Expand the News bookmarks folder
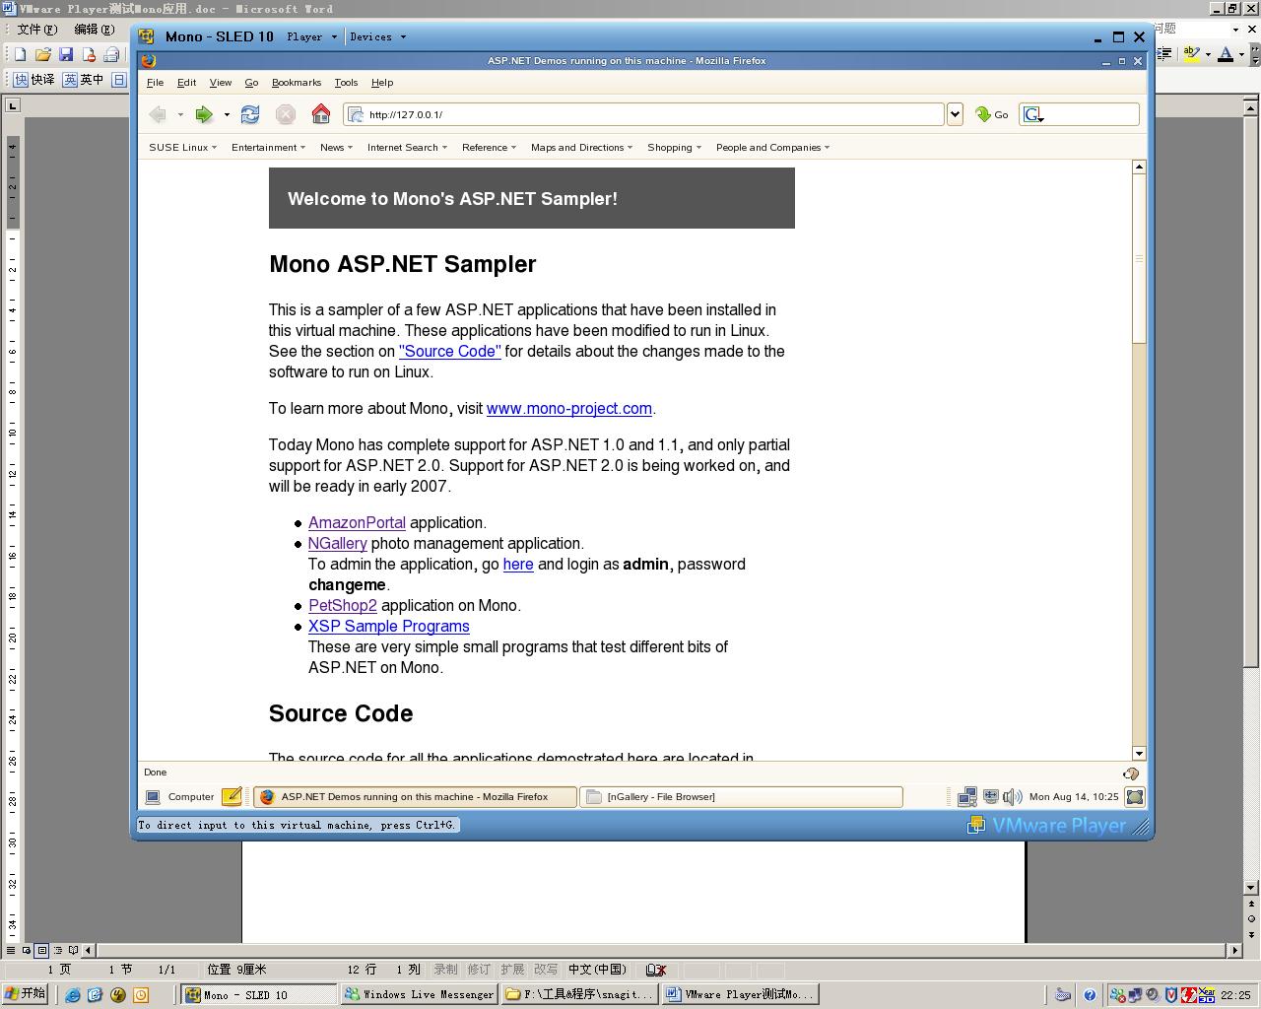This screenshot has height=1009, width=1261. pos(337,148)
